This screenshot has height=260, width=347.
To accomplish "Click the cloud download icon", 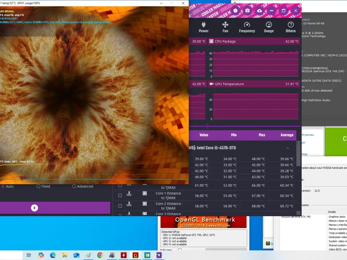I will click(x=260, y=10).
